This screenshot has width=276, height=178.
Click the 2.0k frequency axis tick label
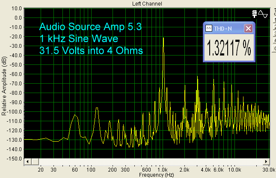[x=184, y=170]
